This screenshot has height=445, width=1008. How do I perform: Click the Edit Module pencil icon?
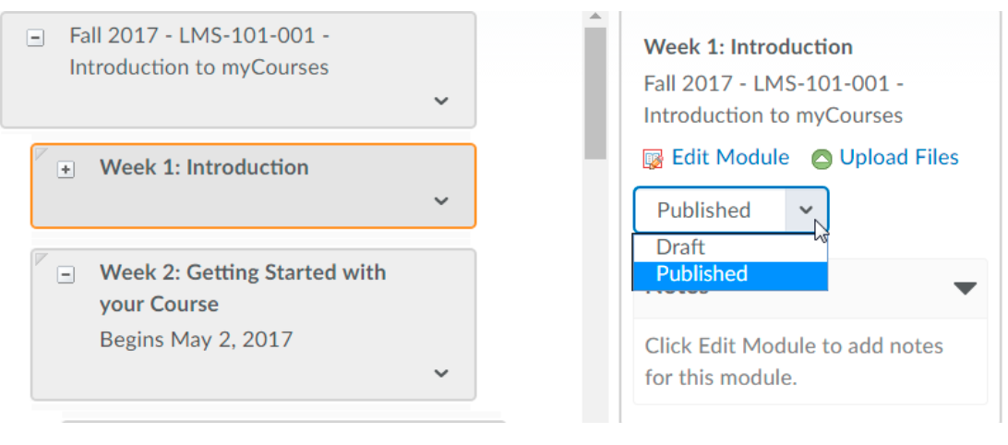(x=653, y=159)
